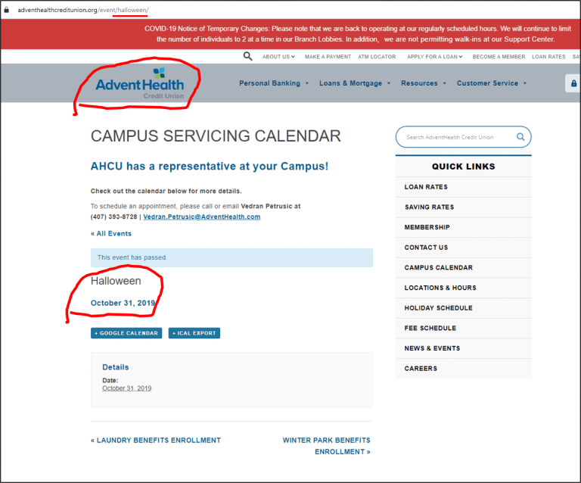Click the COVID-19 notice banner text
This screenshot has height=483, width=581.
click(x=358, y=34)
